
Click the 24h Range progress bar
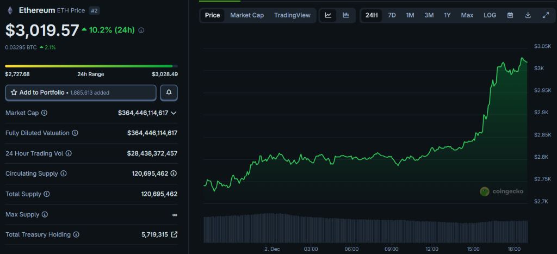point(91,66)
